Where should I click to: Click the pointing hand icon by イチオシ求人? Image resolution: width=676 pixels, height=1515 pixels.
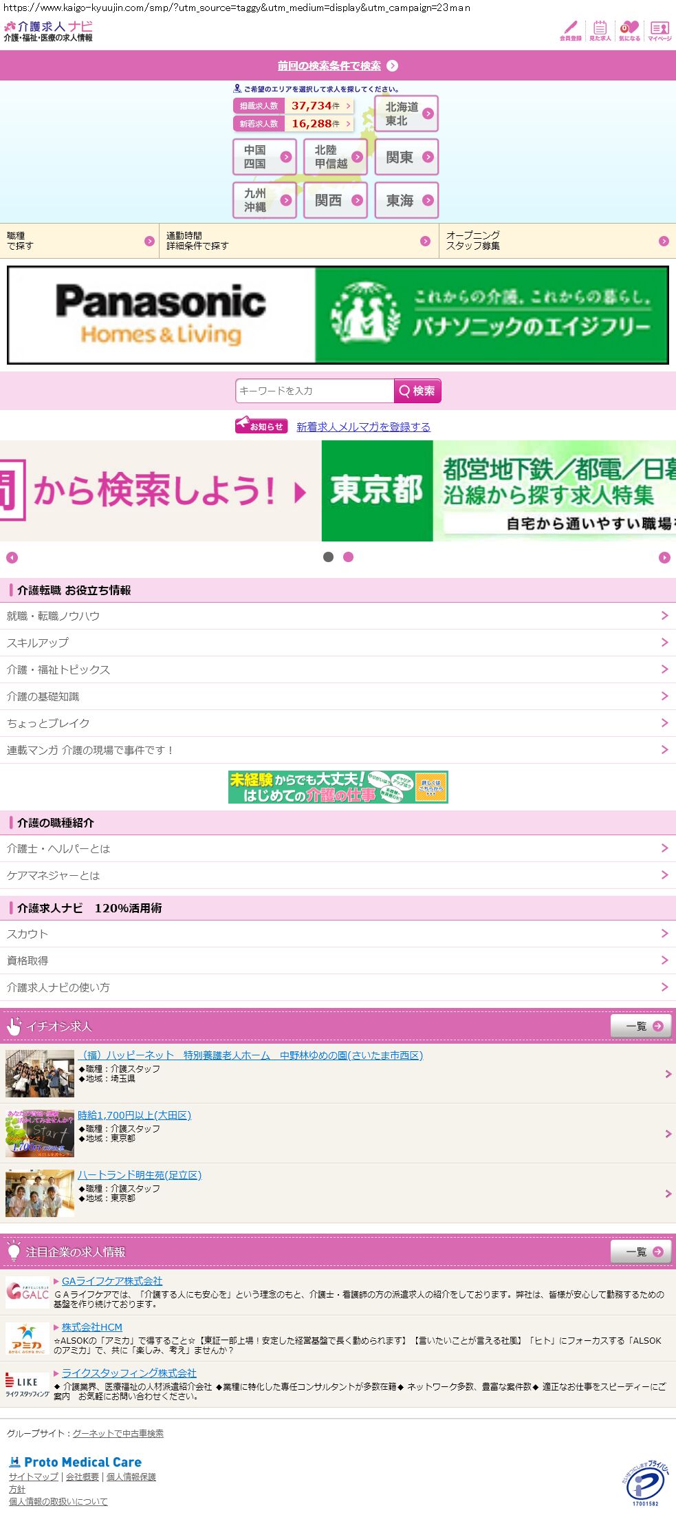[x=14, y=1026]
